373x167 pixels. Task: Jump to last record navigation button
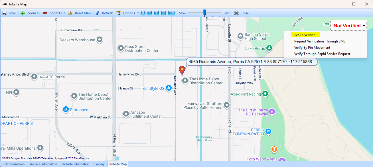[163, 13]
